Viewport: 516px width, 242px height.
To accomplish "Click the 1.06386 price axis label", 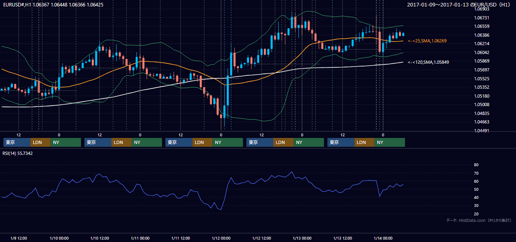I will click(481, 35).
